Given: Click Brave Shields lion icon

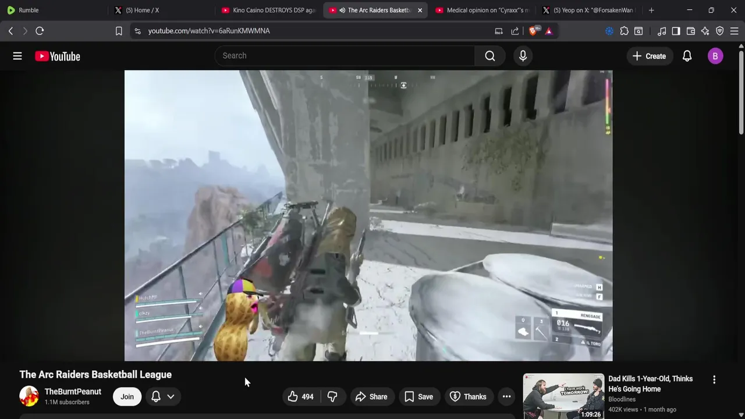Looking at the screenshot, I should point(533,31).
